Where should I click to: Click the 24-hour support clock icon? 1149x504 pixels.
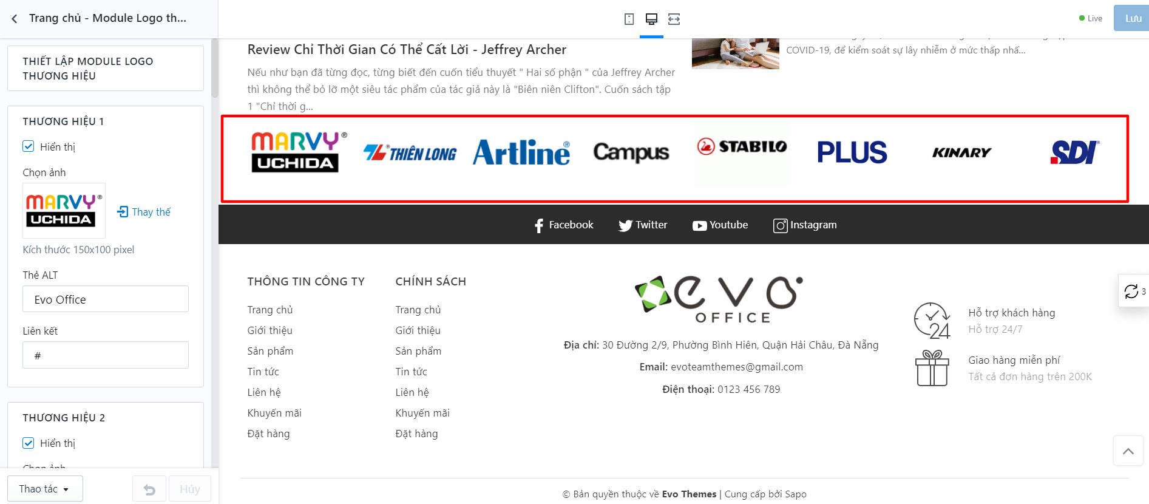click(932, 321)
